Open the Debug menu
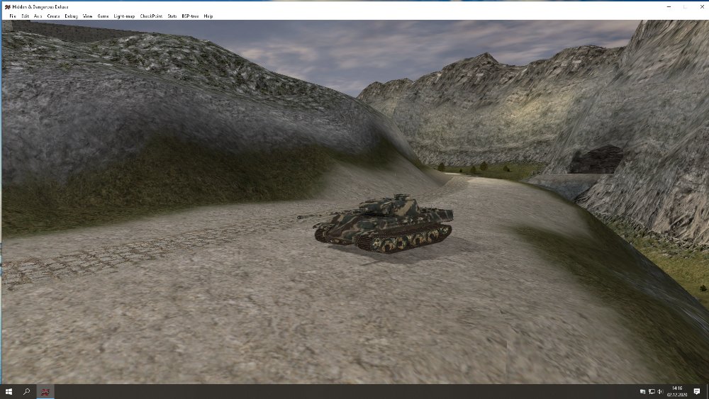The width and height of the screenshot is (709, 399). [72, 16]
